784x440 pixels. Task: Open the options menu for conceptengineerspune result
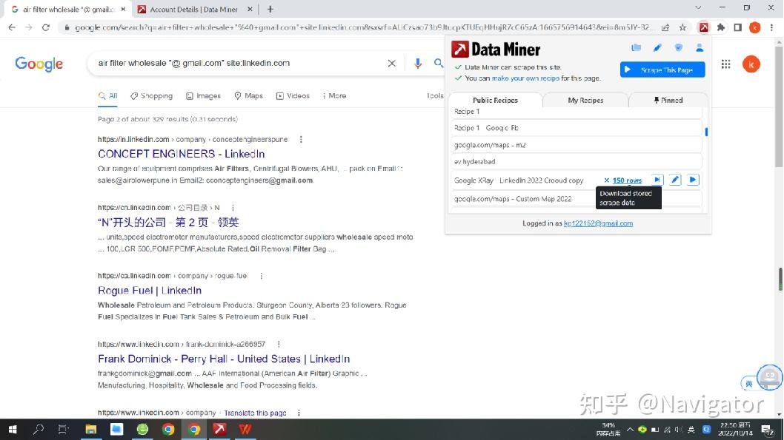[301, 140]
